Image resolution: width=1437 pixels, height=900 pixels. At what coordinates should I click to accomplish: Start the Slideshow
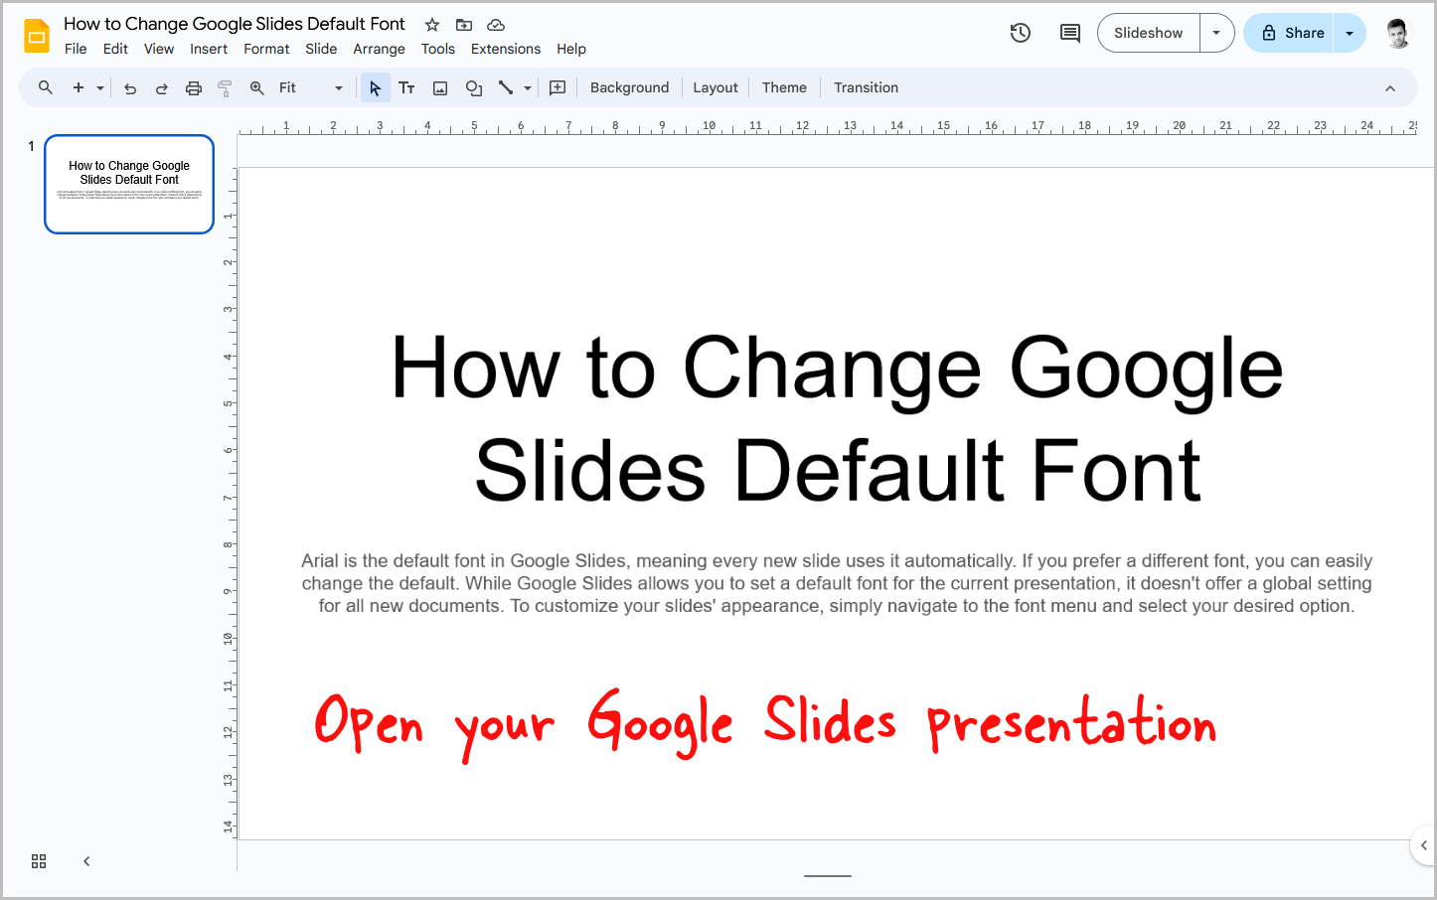click(x=1148, y=33)
